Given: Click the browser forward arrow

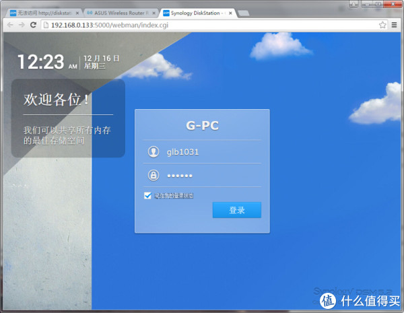Looking at the screenshot, I should [x=22, y=25].
